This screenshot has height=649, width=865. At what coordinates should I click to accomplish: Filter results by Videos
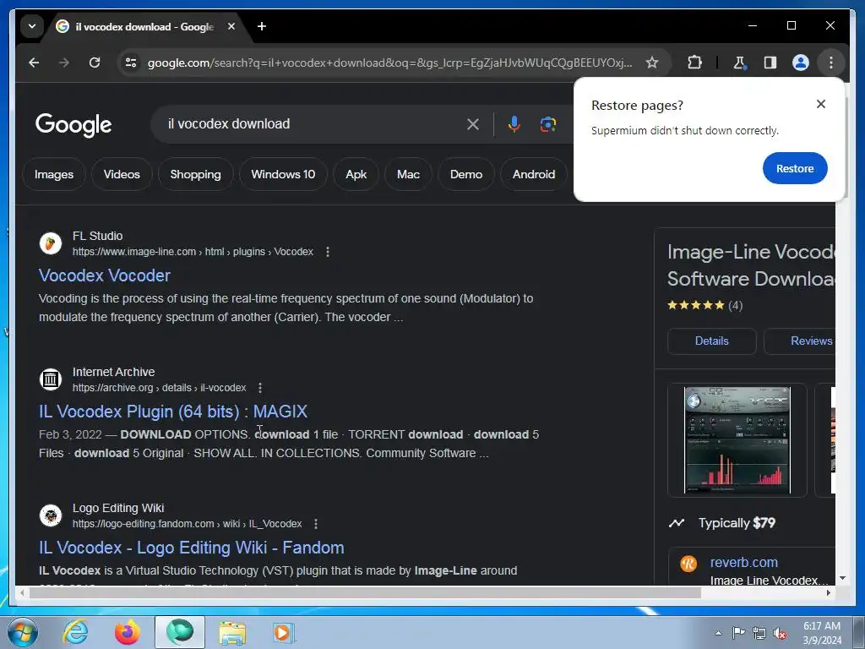[122, 174]
